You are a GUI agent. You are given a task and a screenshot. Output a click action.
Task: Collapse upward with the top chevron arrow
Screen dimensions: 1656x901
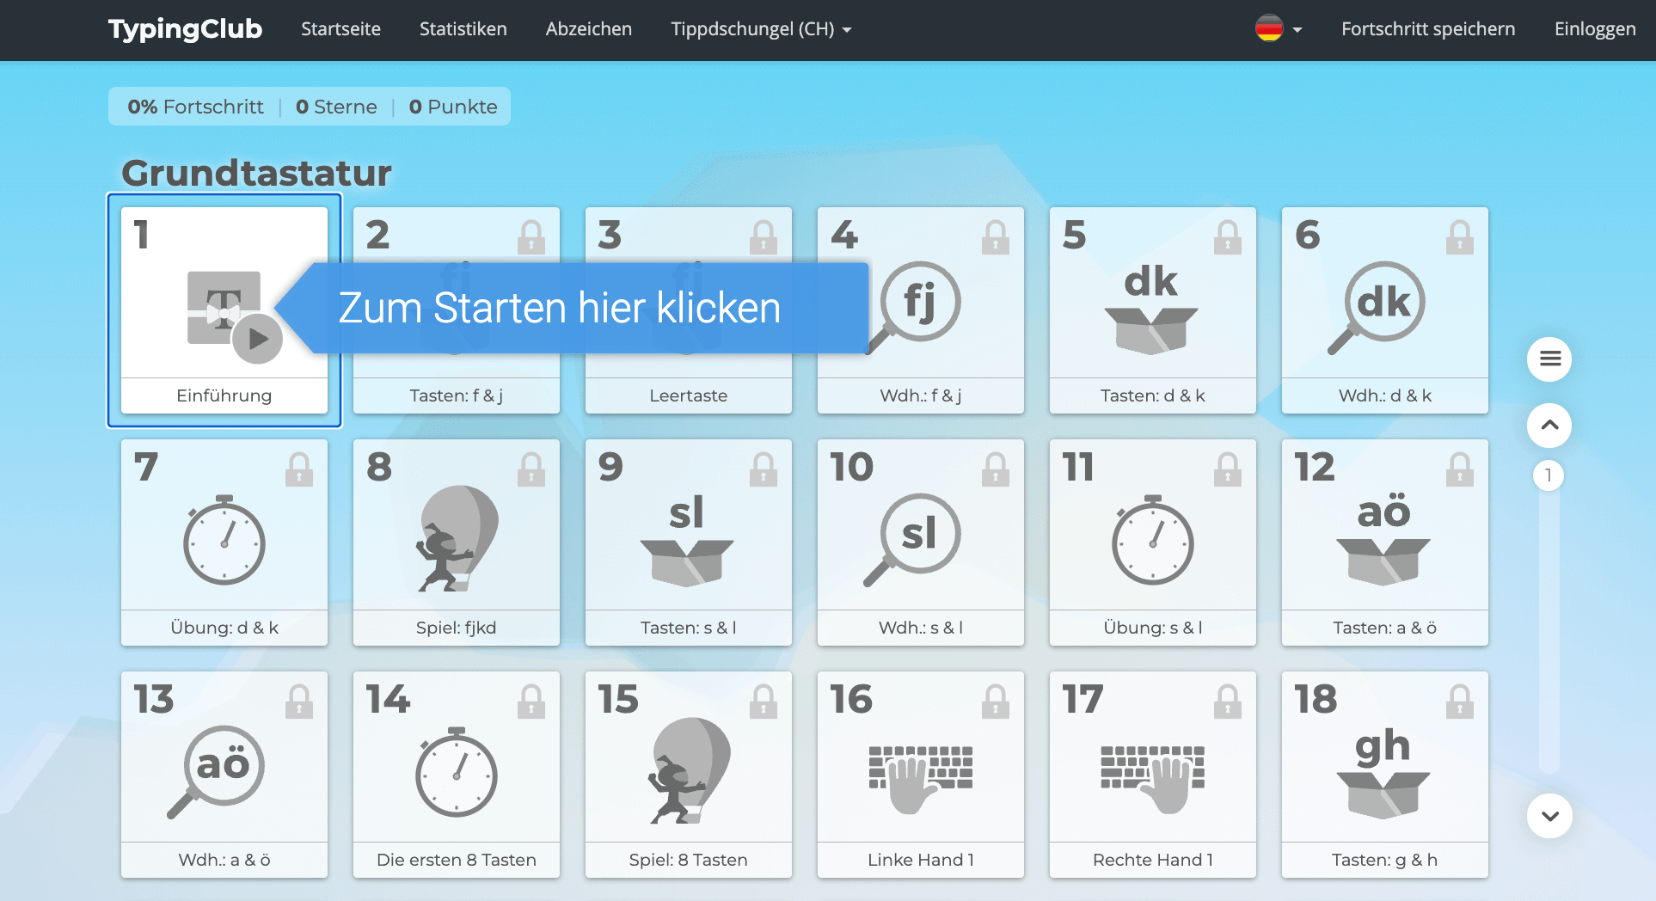[x=1549, y=425]
